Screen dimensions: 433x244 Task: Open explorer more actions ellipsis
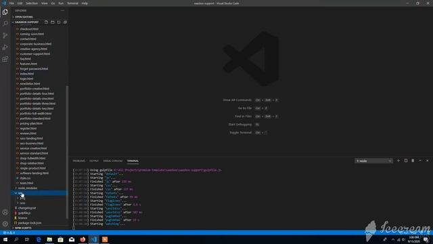(x=62, y=11)
